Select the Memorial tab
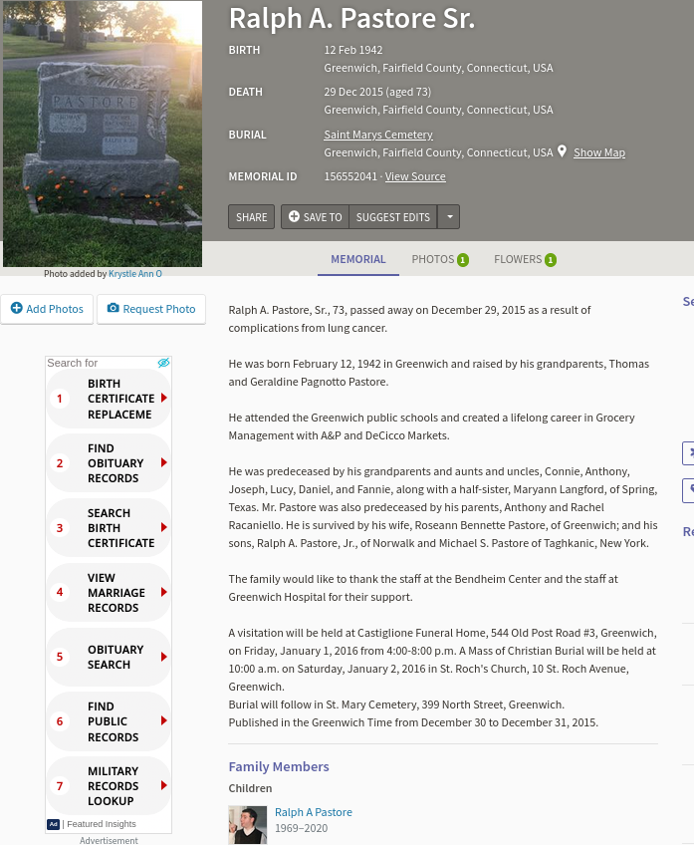The image size is (694, 845). click(x=357, y=259)
